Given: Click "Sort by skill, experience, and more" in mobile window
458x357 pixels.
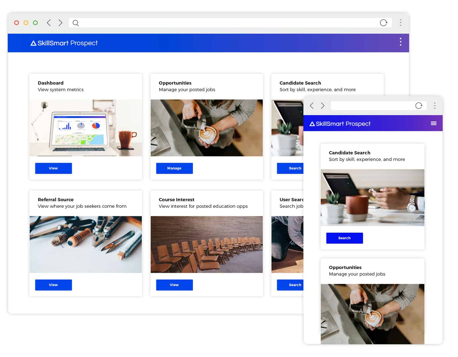Looking at the screenshot, I should pos(367,160).
